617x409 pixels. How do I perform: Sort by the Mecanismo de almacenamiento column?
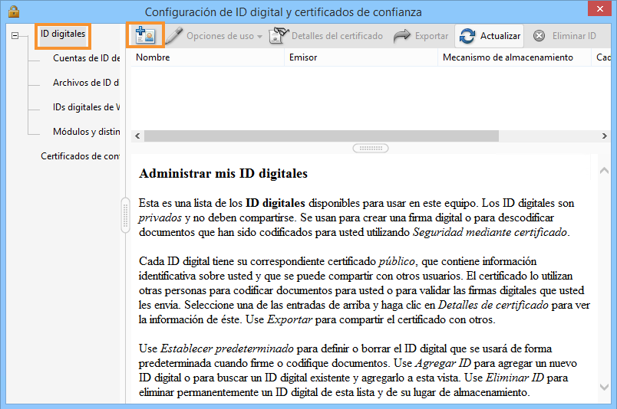coord(515,57)
